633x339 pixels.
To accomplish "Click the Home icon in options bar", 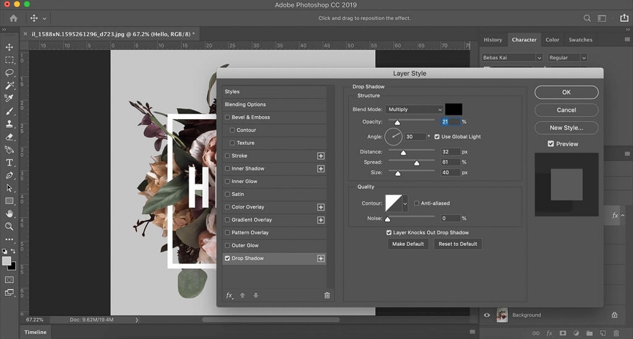I will coord(14,19).
